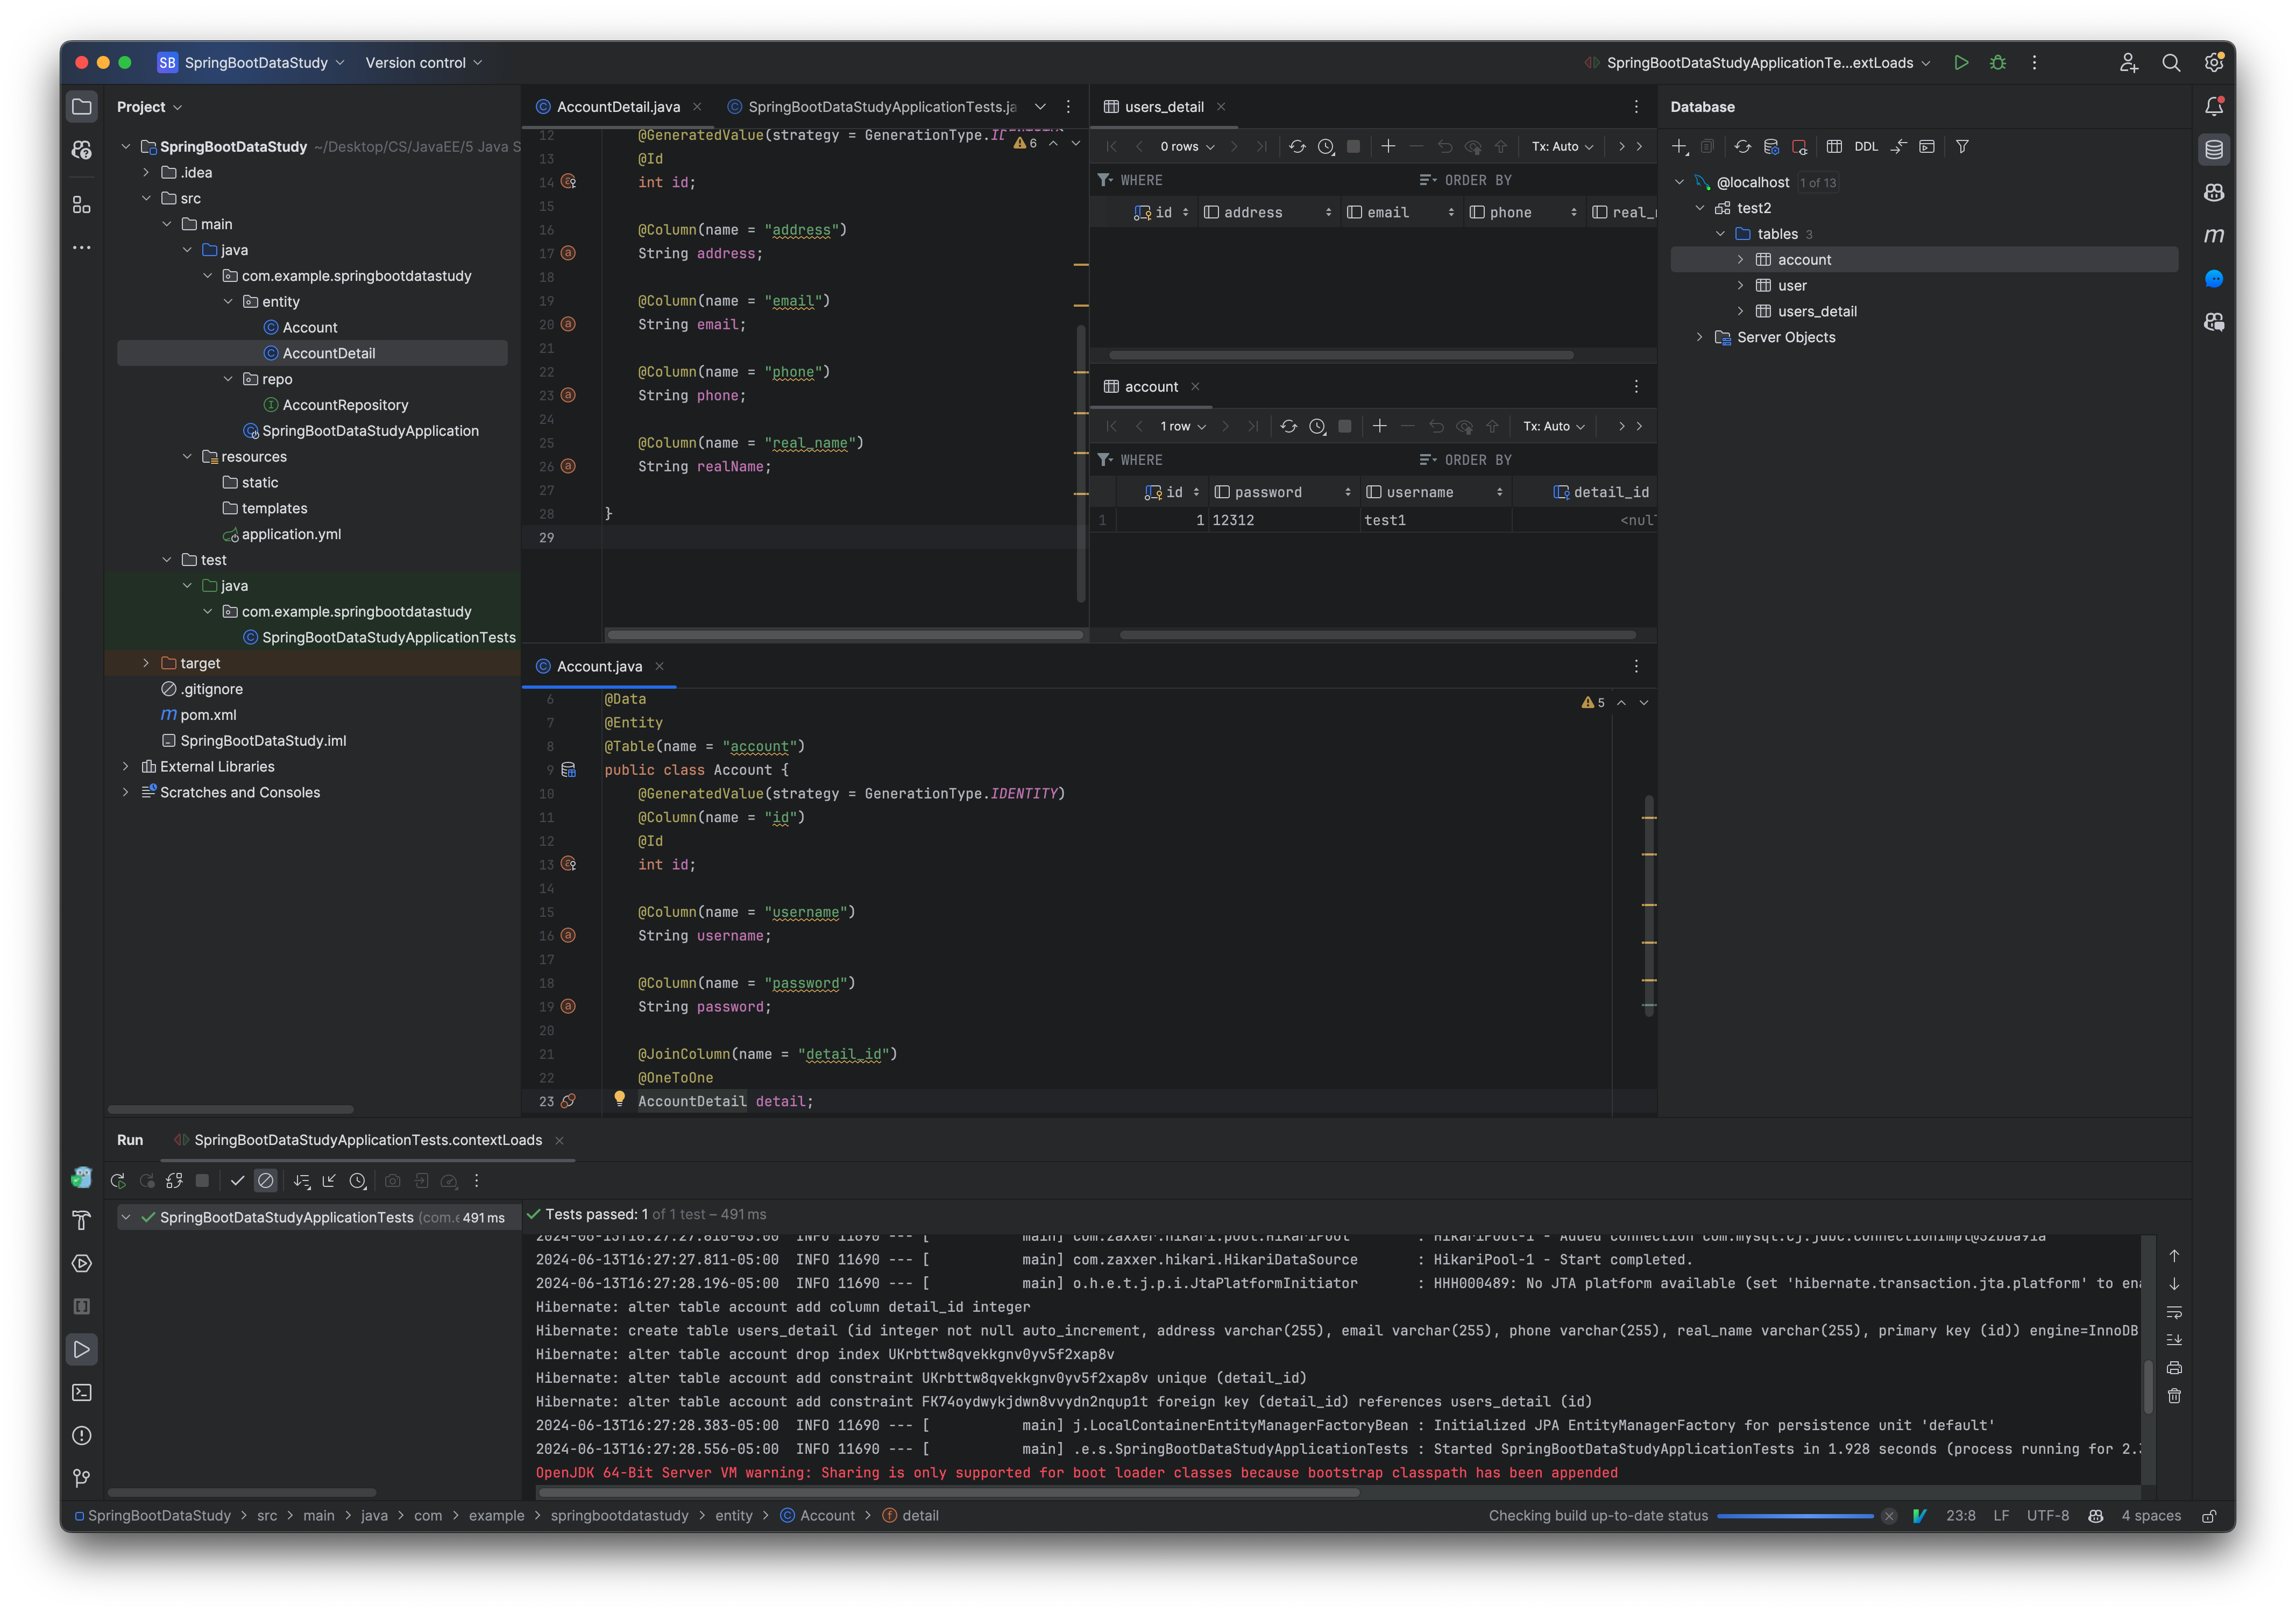The height and width of the screenshot is (1612, 2296).
Task: Open the filter icon in Database toolbar
Action: click(x=1963, y=146)
